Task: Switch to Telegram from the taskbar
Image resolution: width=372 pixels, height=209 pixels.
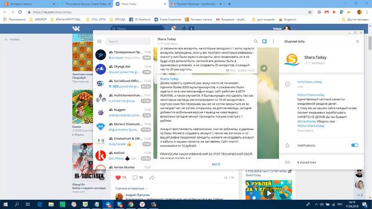Action: pyautogui.click(x=108, y=204)
